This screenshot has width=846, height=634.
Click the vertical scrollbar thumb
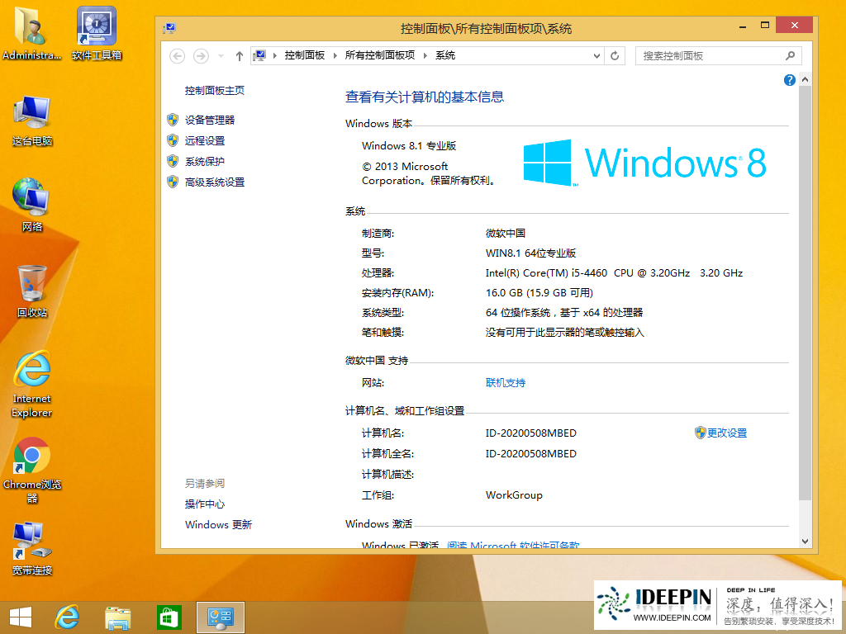pyautogui.click(x=805, y=293)
